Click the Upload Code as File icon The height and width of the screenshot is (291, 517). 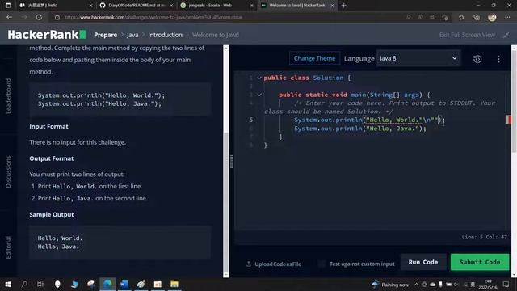(249, 264)
